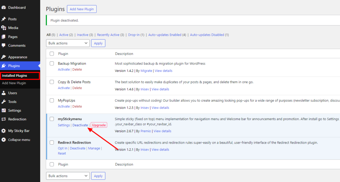Filter plugins by Inactive

tap(83, 35)
